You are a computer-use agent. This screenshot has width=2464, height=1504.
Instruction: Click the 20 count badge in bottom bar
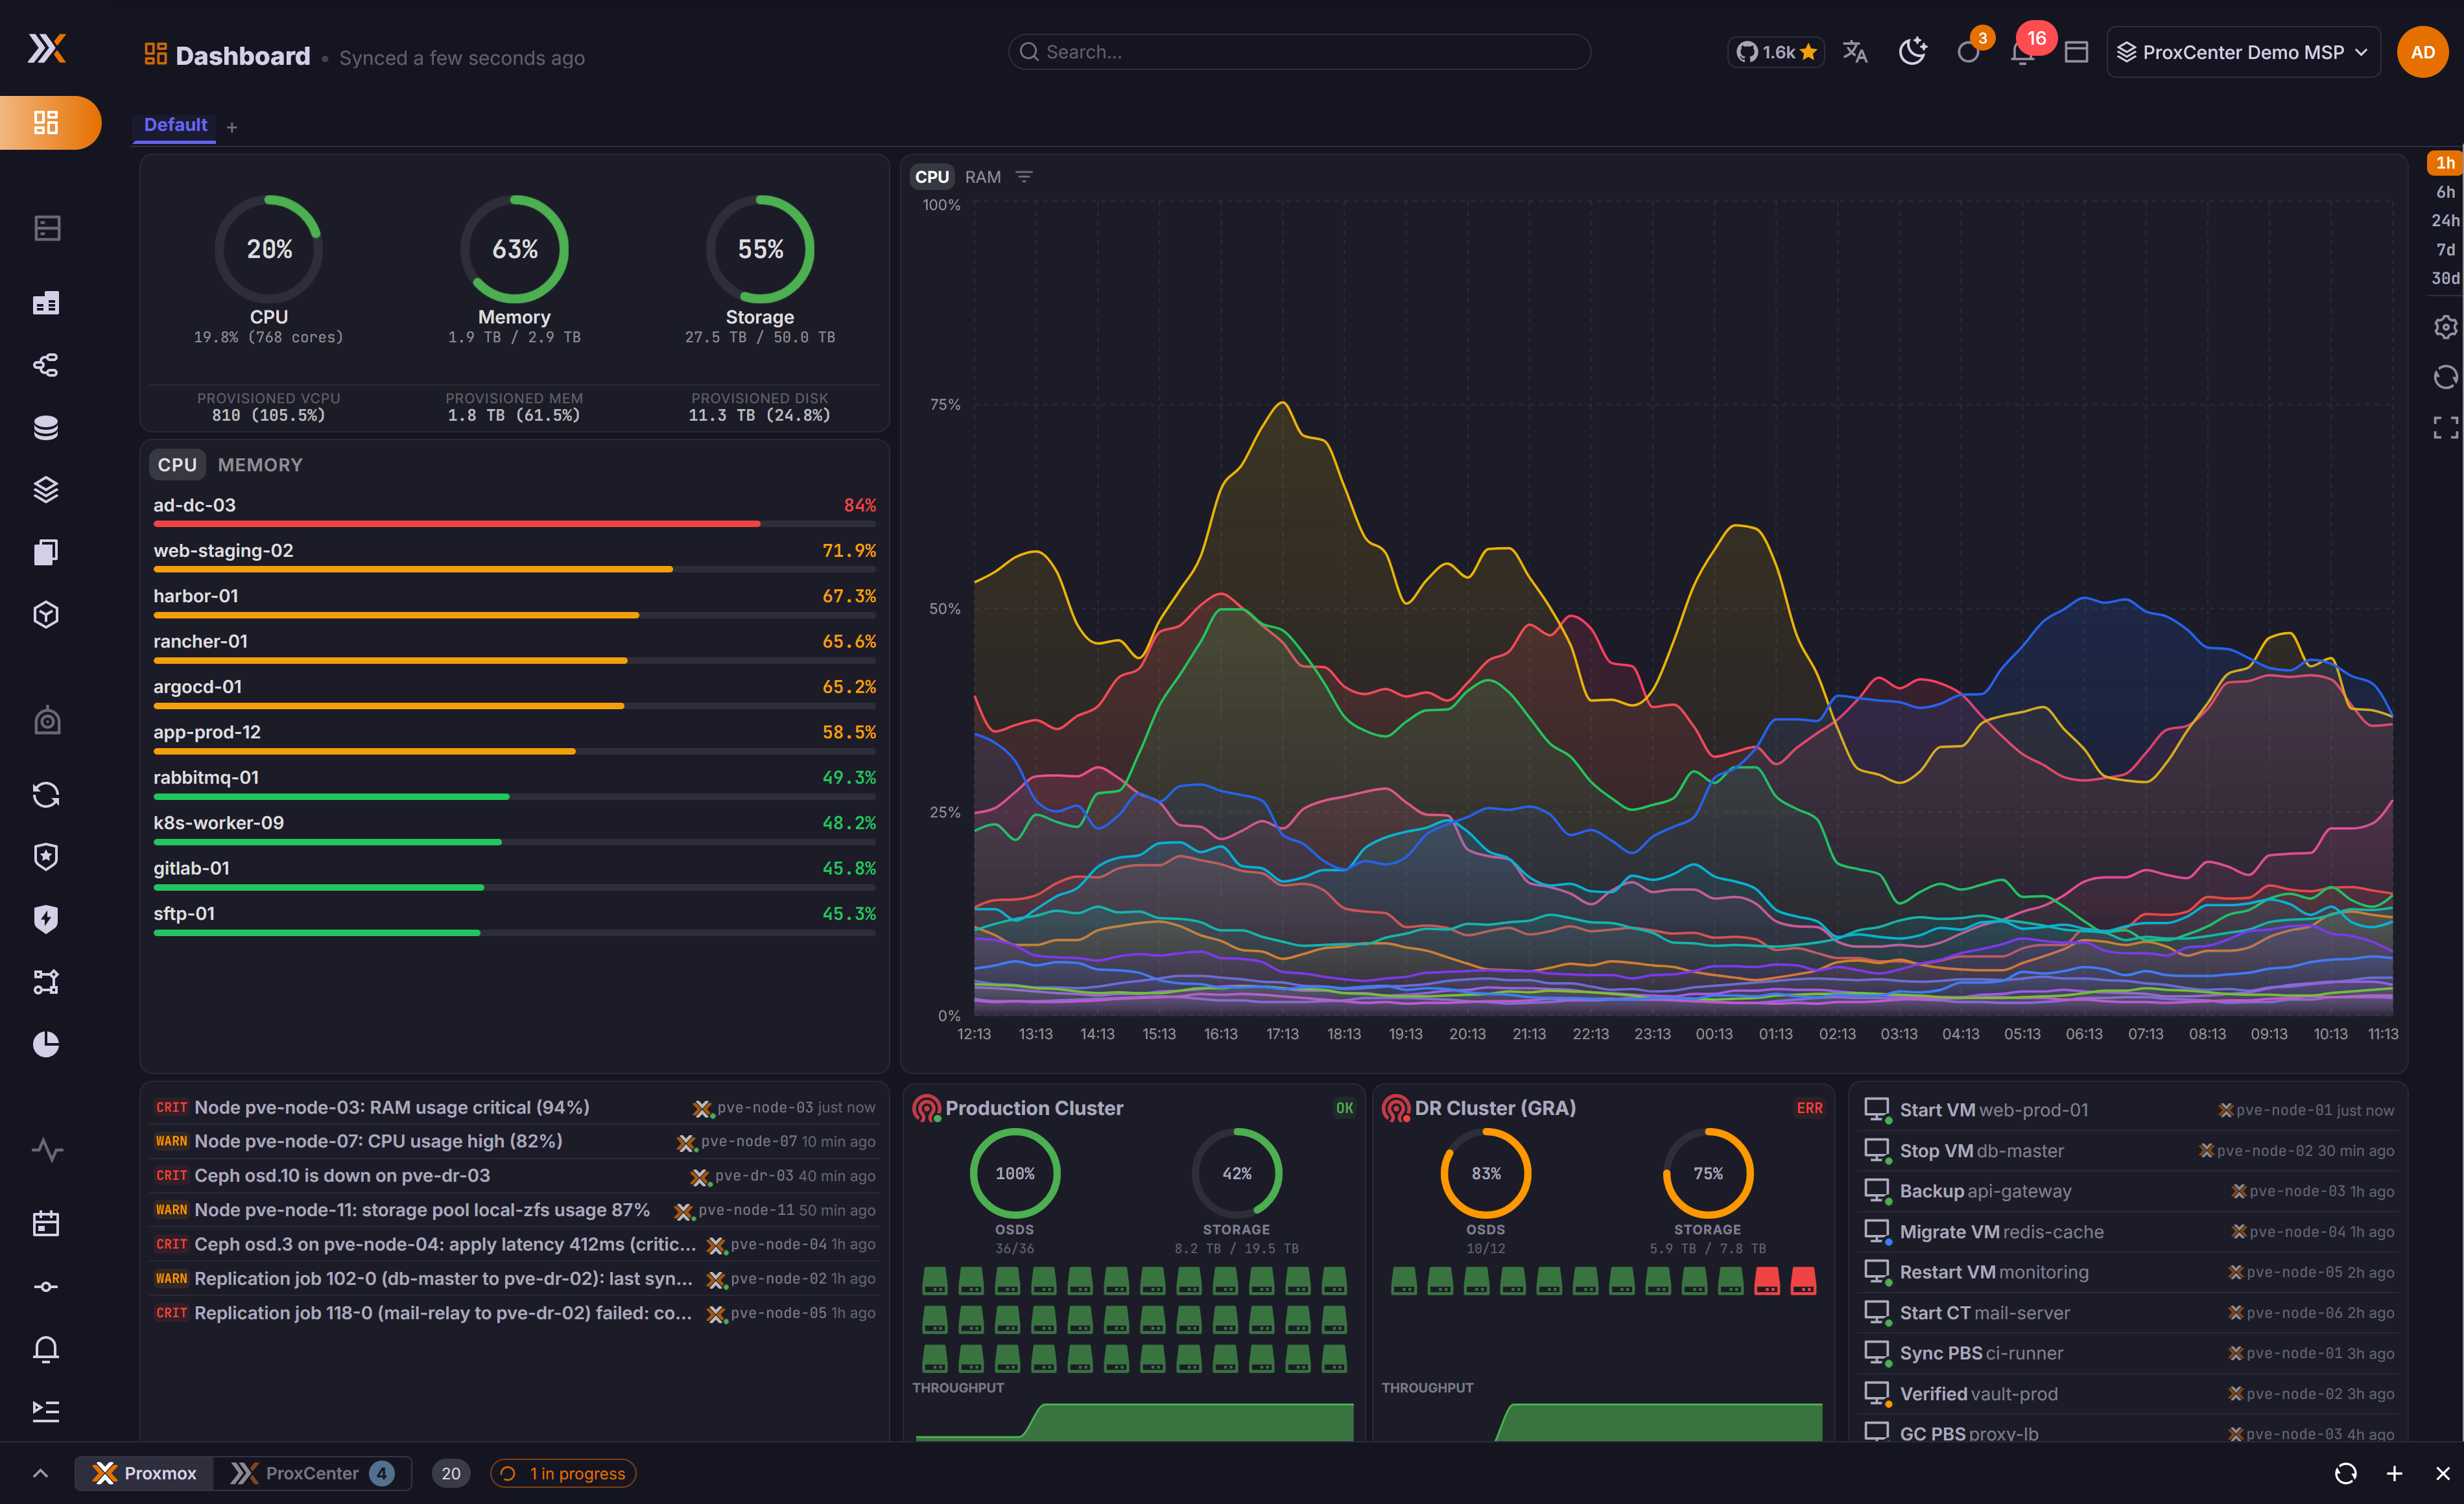451,1473
